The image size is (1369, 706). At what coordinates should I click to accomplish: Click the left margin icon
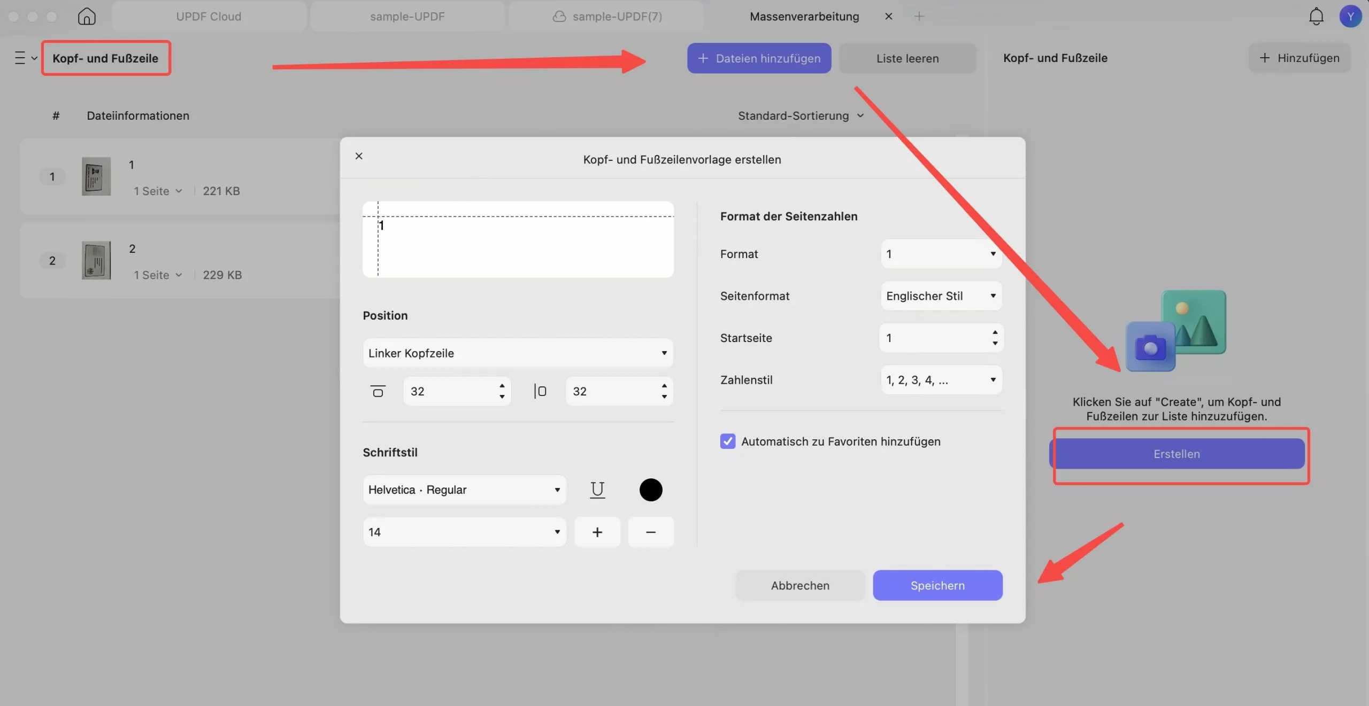(540, 391)
